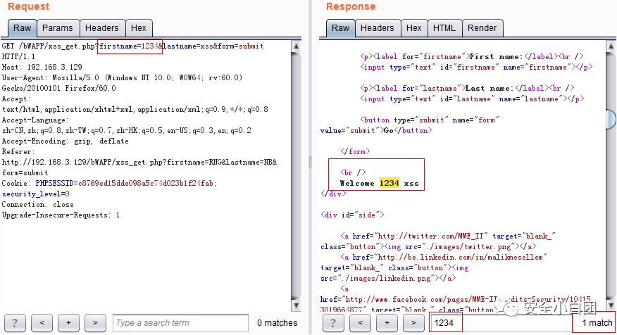Viewport: 617px width, 335px height.
Task: Click the request 'Type a search term' field
Action: click(x=180, y=323)
